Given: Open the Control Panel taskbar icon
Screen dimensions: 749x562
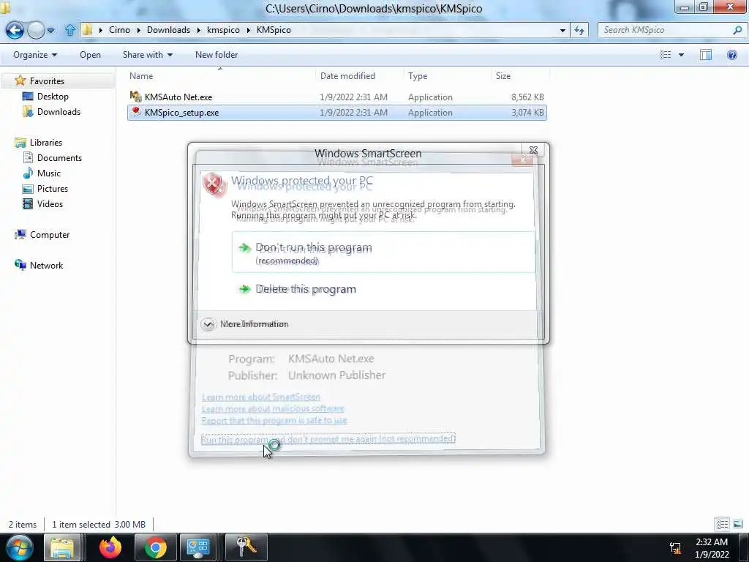Looking at the screenshot, I should (x=197, y=547).
